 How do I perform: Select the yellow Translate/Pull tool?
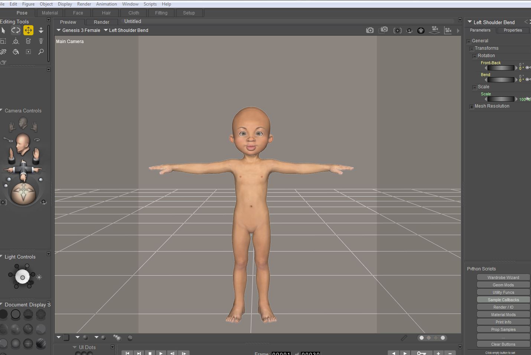pyautogui.click(x=28, y=30)
